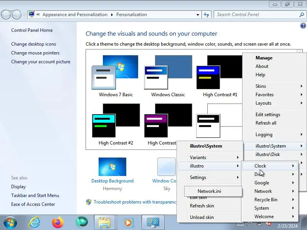Open Change your account picture

(41, 62)
